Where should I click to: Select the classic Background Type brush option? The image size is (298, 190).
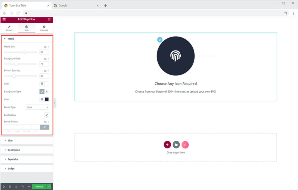42,92
